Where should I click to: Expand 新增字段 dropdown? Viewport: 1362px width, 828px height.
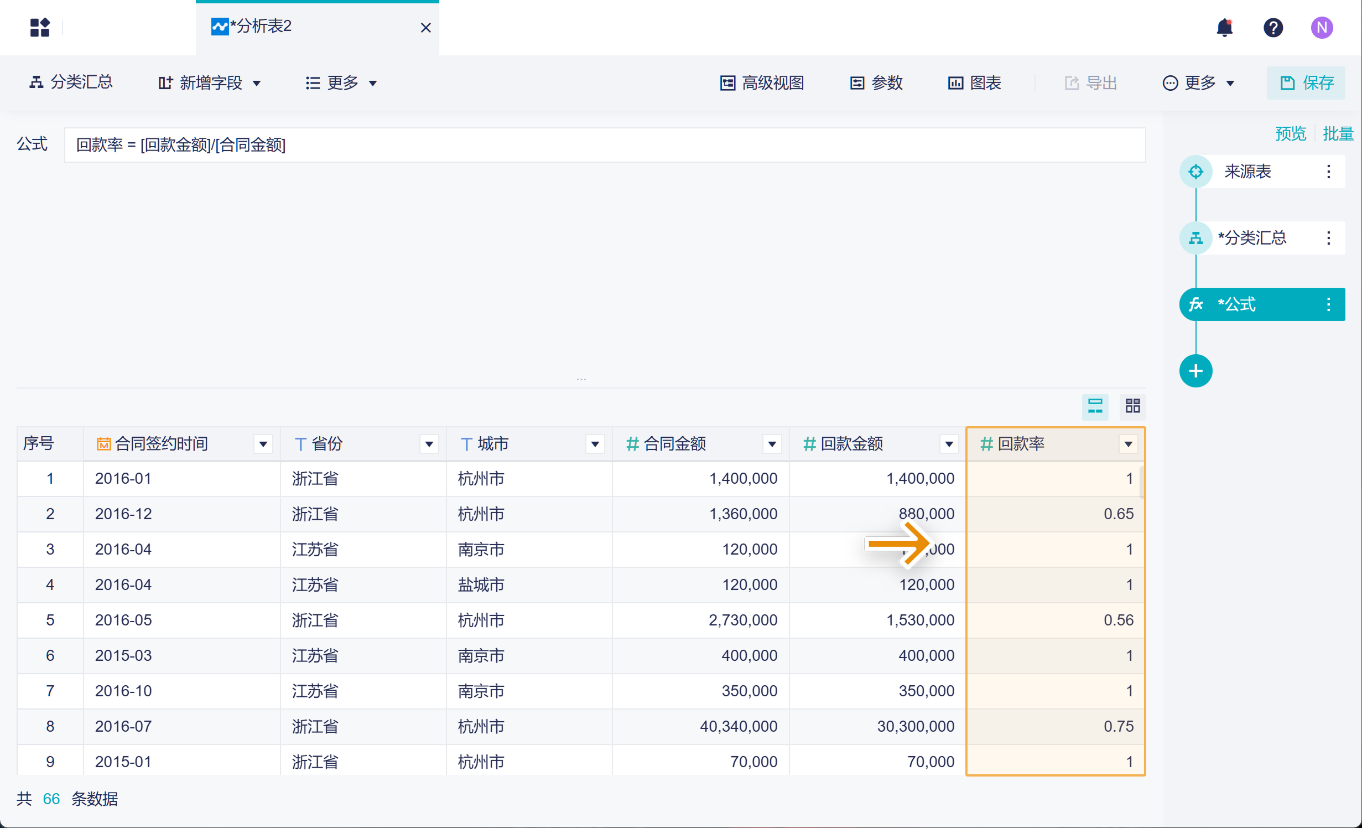pyautogui.click(x=210, y=83)
